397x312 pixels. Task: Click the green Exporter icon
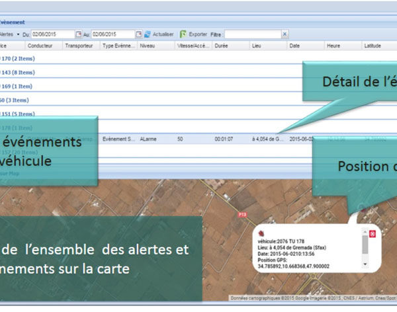183,34
